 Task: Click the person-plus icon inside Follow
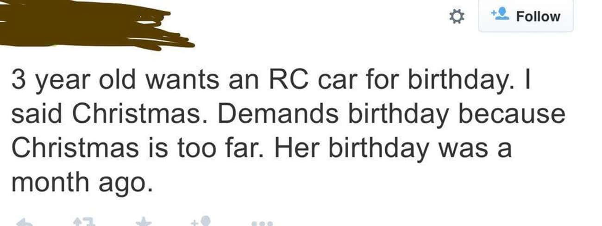click(500, 16)
